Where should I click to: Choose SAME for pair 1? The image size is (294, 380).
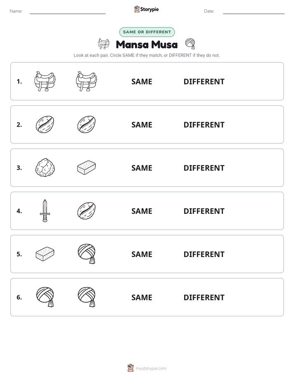pos(142,82)
